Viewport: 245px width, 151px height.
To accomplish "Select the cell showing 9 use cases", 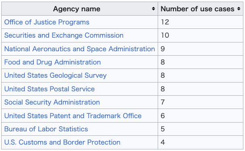I will (x=200, y=49).
